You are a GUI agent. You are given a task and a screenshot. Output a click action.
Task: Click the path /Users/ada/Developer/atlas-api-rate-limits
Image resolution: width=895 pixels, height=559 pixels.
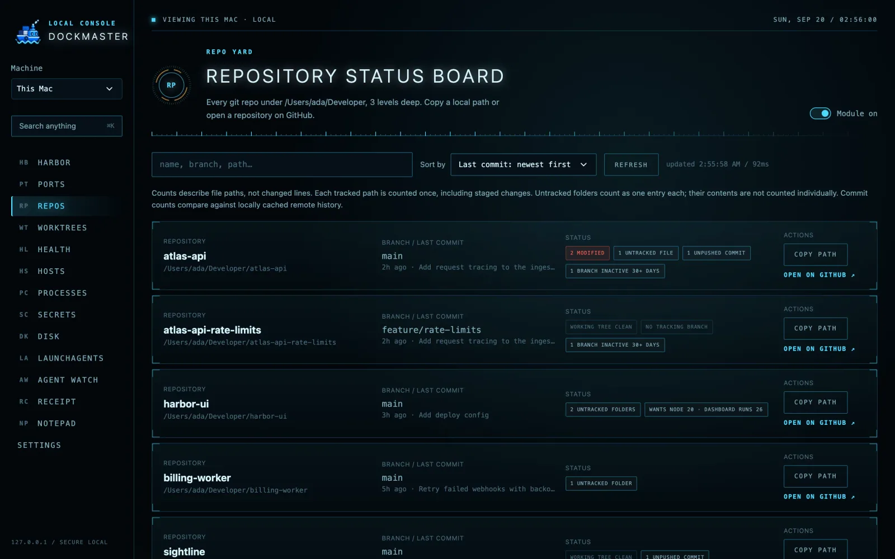[249, 343]
